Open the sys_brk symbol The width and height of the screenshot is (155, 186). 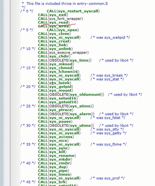click(57, 182)
